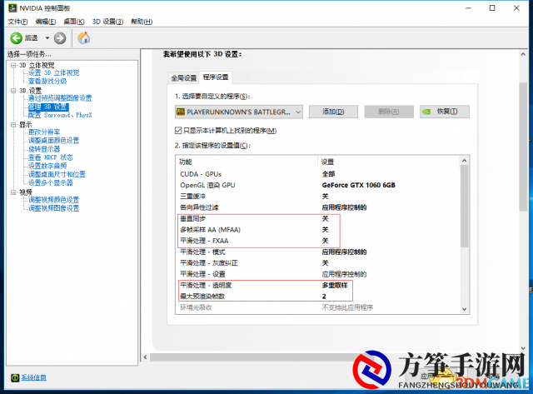Click the 多重取样 value cell

pyautogui.click(x=335, y=285)
